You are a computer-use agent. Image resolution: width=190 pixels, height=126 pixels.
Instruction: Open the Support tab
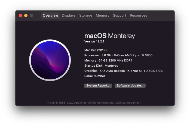point(119,16)
